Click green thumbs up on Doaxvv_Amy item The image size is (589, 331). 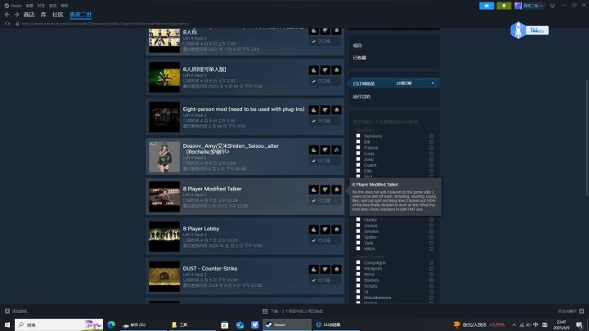coord(313,150)
